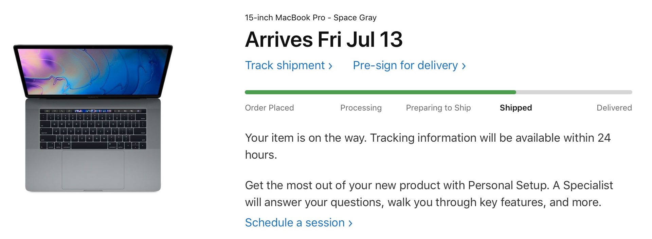Viewport: 652px width, 239px height.
Task: Click the Personal Setup description paragraph
Action: 429,194
